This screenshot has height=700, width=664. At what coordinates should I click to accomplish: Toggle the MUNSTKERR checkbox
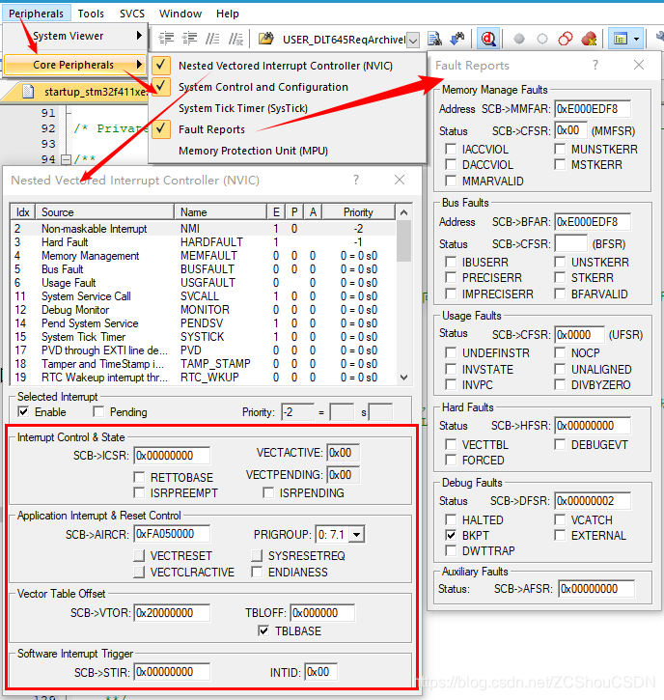pyautogui.click(x=560, y=149)
